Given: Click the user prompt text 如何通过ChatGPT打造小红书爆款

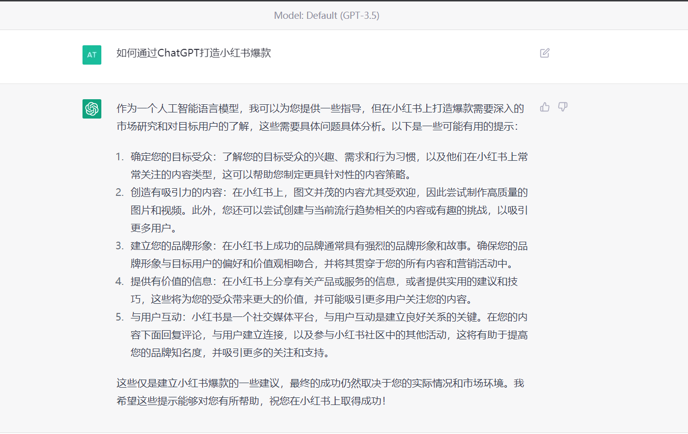Looking at the screenshot, I should (194, 53).
